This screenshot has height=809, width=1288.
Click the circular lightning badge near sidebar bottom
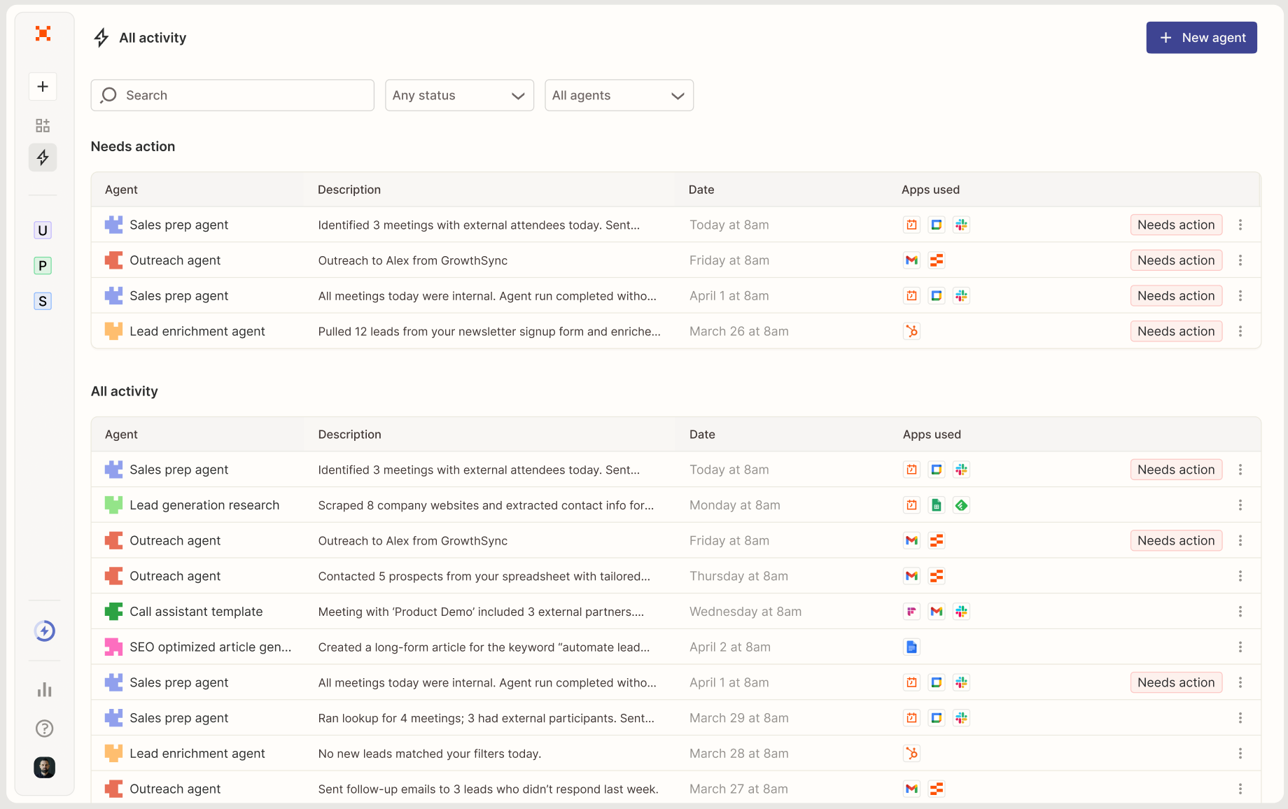(44, 631)
